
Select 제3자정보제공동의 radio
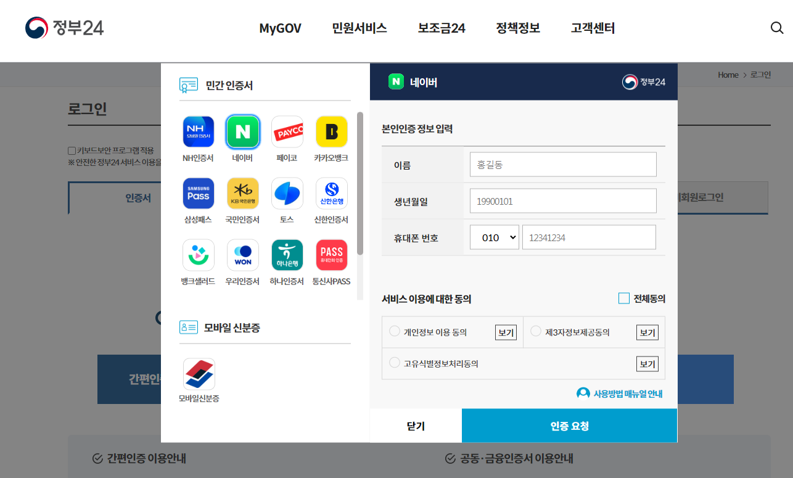tap(536, 331)
